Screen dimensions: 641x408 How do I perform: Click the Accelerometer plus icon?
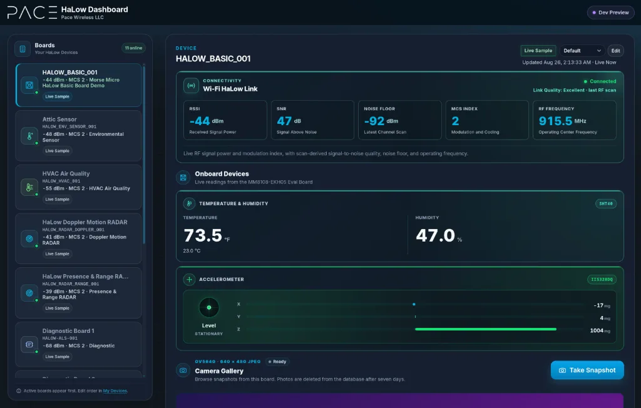(x=189, y=279)
